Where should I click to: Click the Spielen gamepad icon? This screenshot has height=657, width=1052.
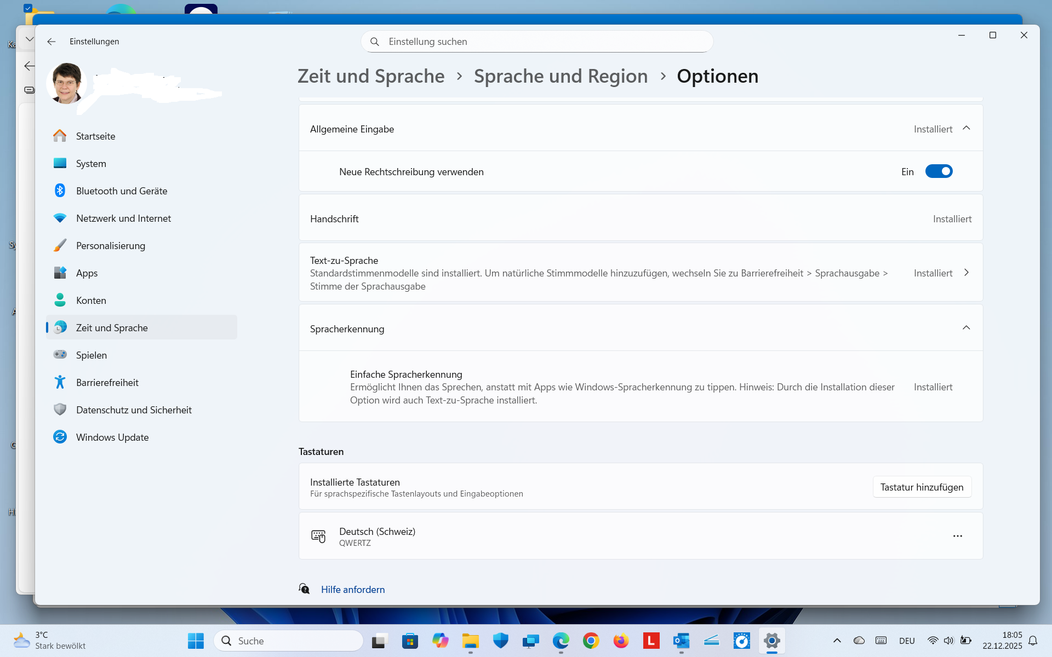pos(60,355)
